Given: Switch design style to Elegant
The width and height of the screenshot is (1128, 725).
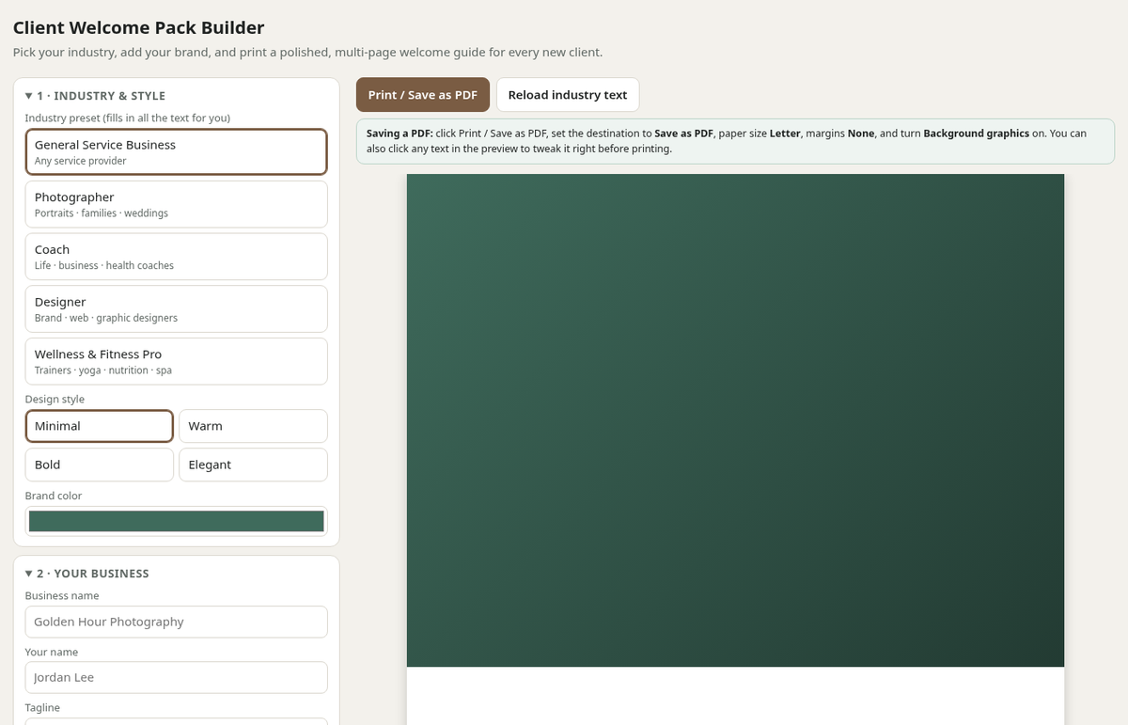Looking at the screenshot, I should click(x=253, y=465).
